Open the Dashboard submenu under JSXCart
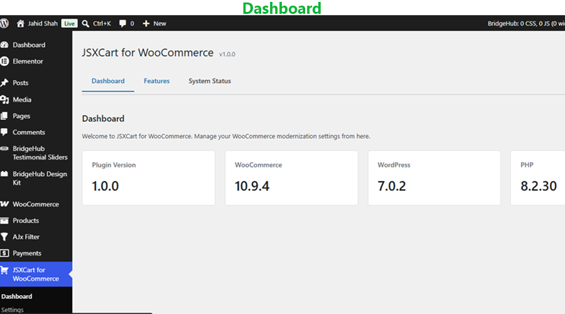Image resolution: width=565 pixels, height=314 pixels. click(x=16, y=296)
